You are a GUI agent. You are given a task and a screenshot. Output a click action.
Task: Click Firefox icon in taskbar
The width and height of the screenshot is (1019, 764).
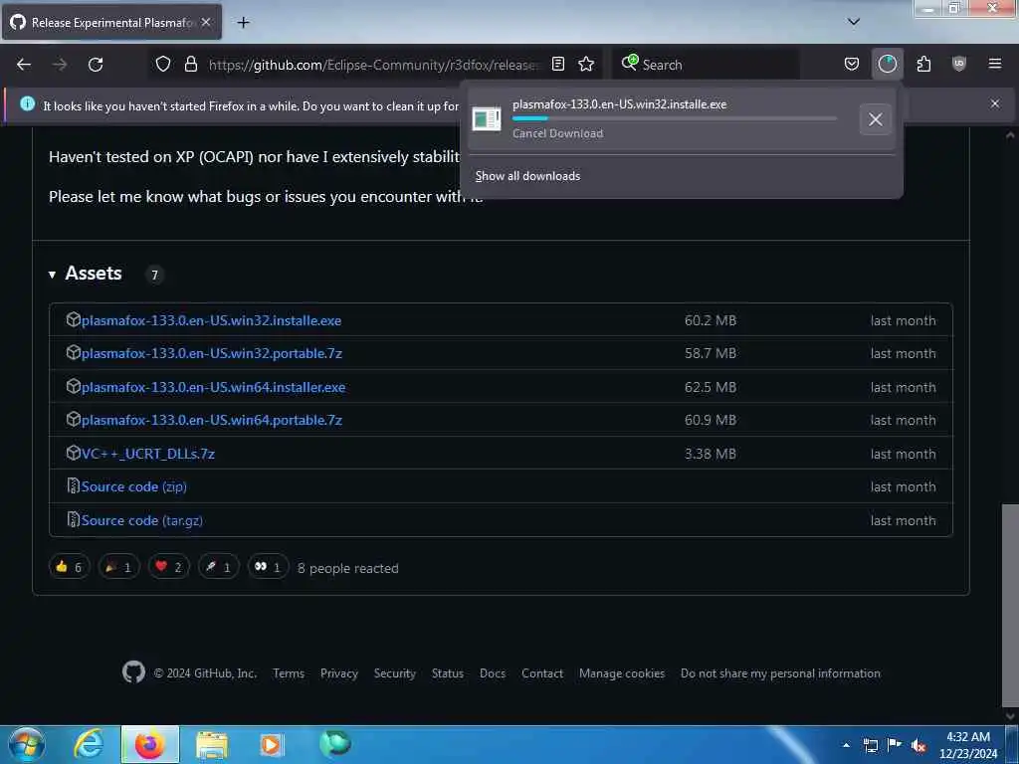[x=149, y=744]
